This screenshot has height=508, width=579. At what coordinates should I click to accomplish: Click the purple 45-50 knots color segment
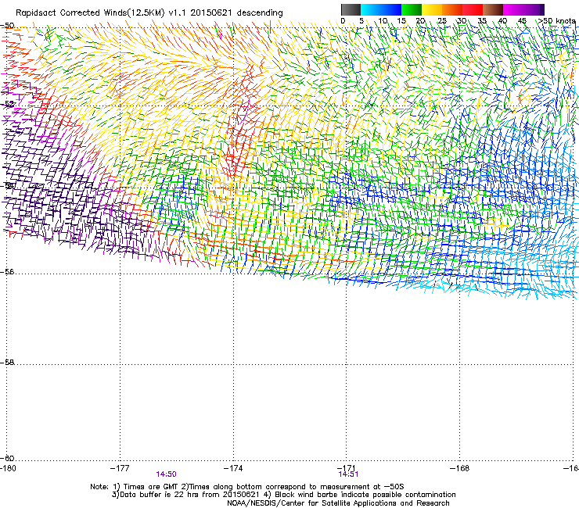(x=534, y=9)
